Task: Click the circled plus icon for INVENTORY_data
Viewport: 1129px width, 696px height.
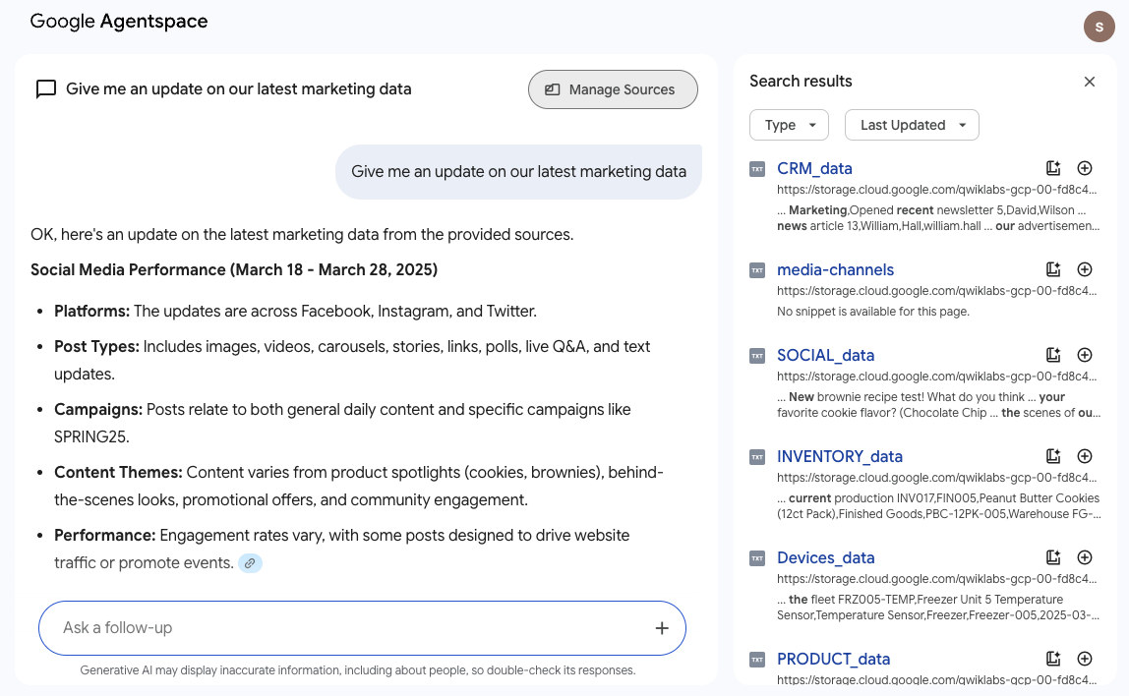Action: pos(1085,455)
